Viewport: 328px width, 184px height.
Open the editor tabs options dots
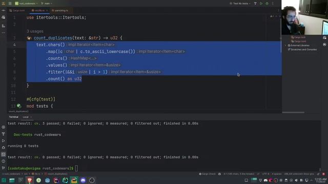pyautogui.click(x=278, y=10)
